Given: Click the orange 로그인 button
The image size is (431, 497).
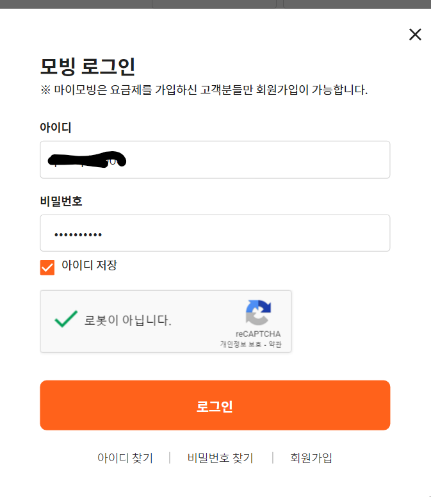Looking at the screenshot, I should click(x=215, y=405).
